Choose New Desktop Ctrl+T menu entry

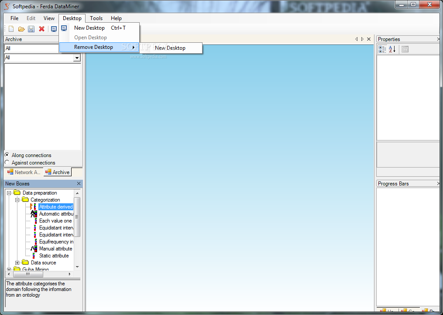pyautogui.click(x=99, y=28)
